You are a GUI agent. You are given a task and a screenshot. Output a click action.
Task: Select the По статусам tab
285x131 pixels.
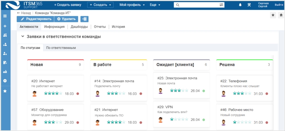tap(30, 48)
